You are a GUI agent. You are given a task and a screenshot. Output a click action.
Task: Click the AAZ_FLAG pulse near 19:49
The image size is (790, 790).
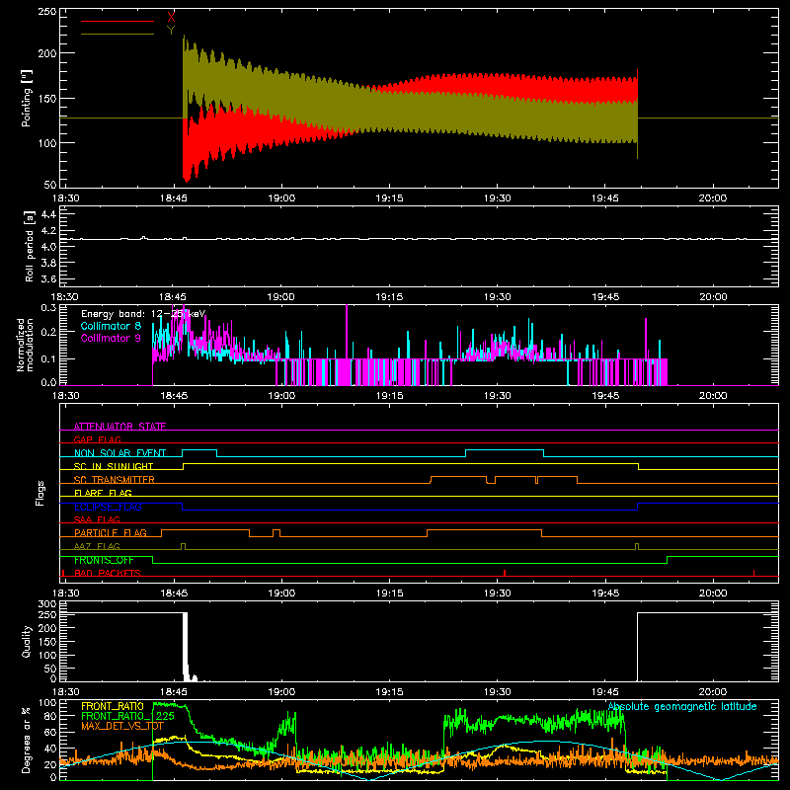tap(637, 546)
